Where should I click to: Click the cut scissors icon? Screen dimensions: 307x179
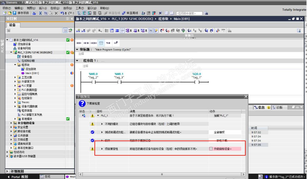point(40,13)
